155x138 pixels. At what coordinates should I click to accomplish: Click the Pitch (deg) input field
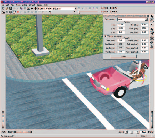pos(144,28)
